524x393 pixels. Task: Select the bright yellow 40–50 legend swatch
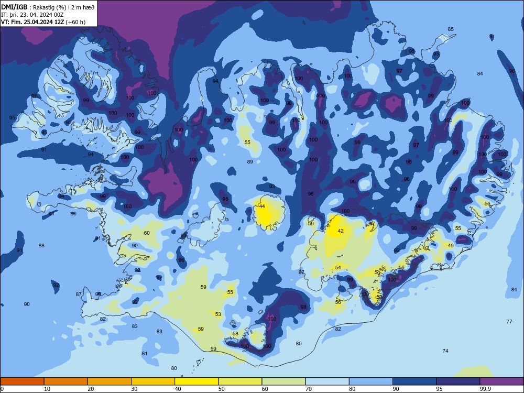point(196,381)
